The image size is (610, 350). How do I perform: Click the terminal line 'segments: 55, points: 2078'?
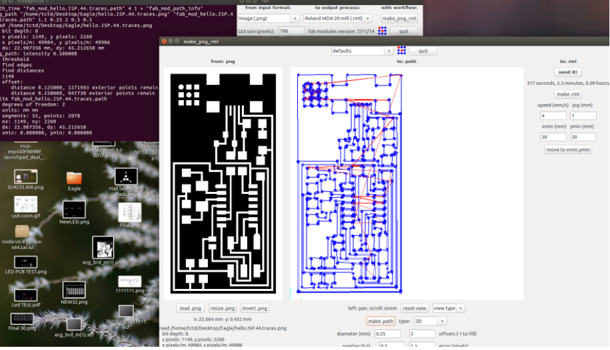[40, 116]
